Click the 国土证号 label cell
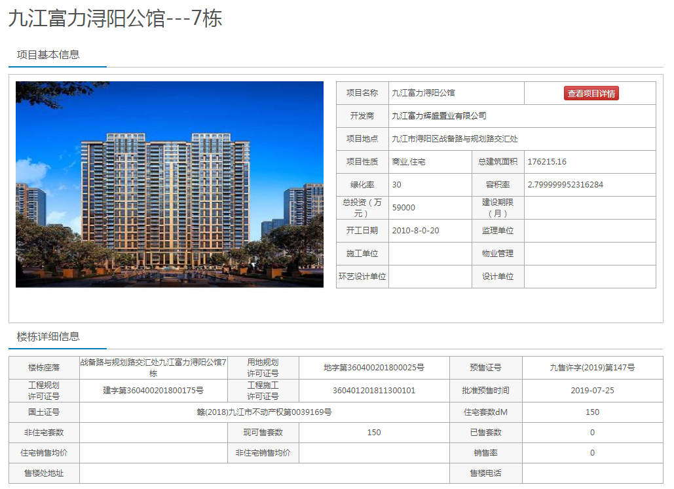 [44, 412]
